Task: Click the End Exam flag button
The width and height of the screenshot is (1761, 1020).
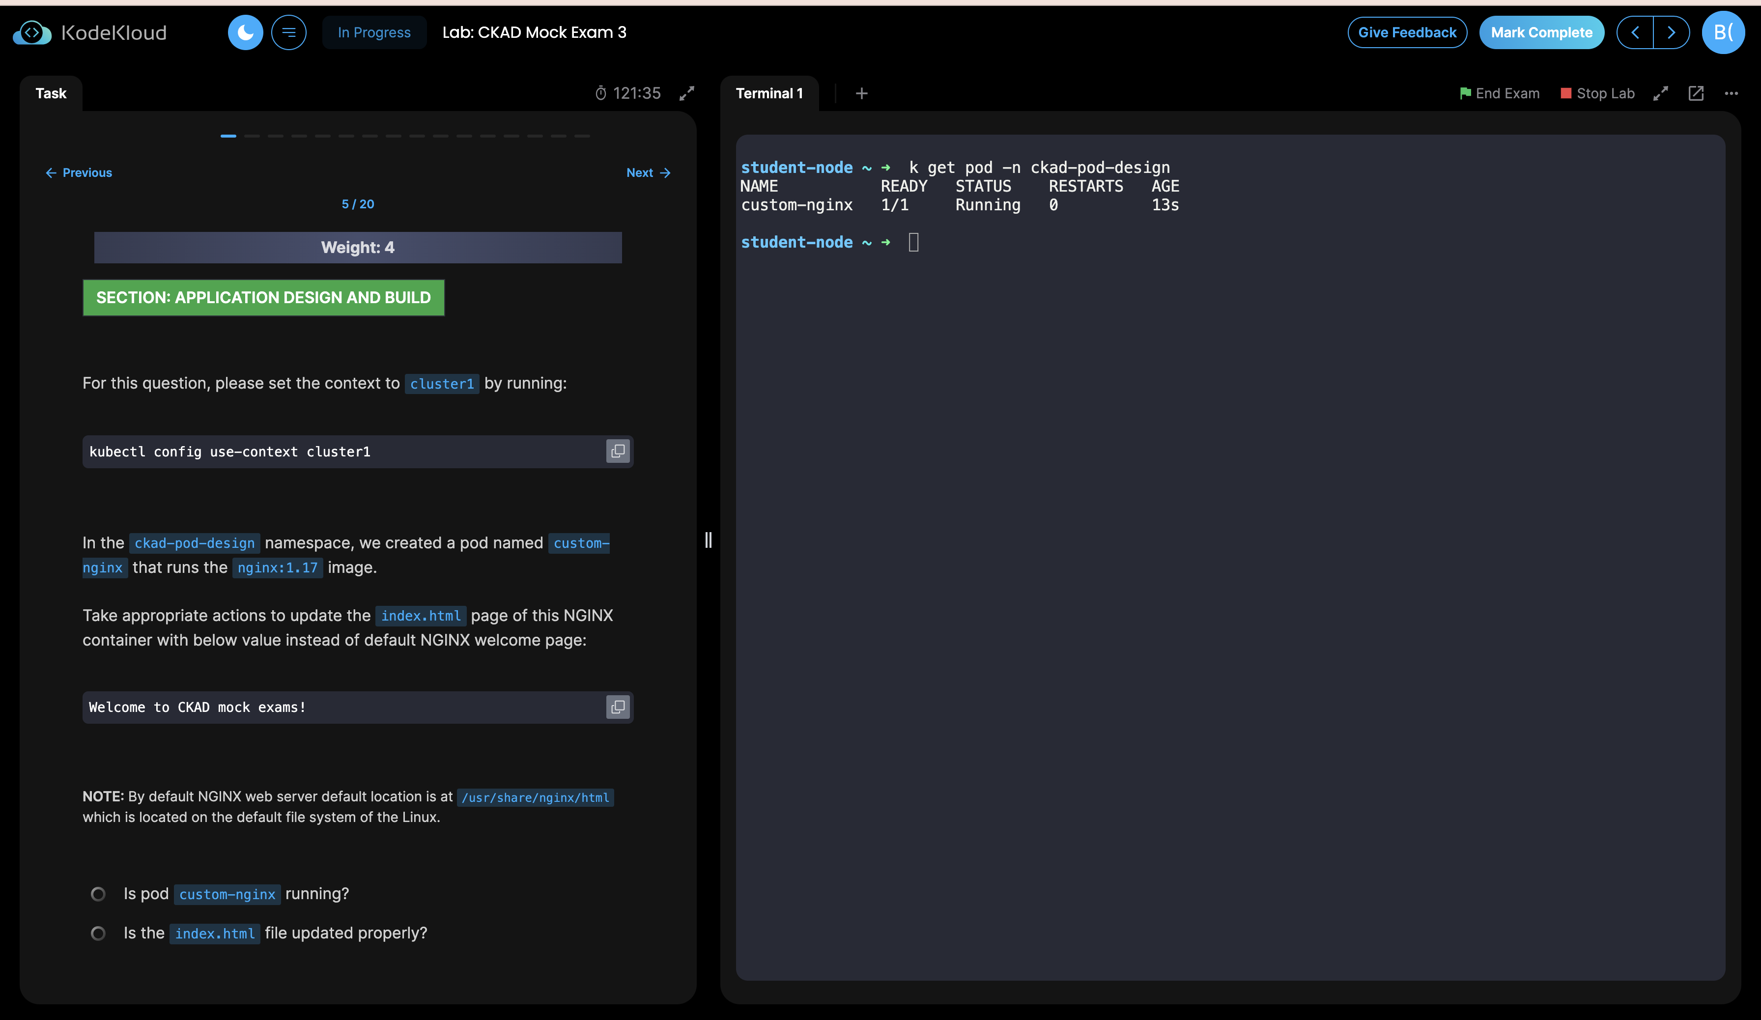Action: click(x=1500, y=93)
